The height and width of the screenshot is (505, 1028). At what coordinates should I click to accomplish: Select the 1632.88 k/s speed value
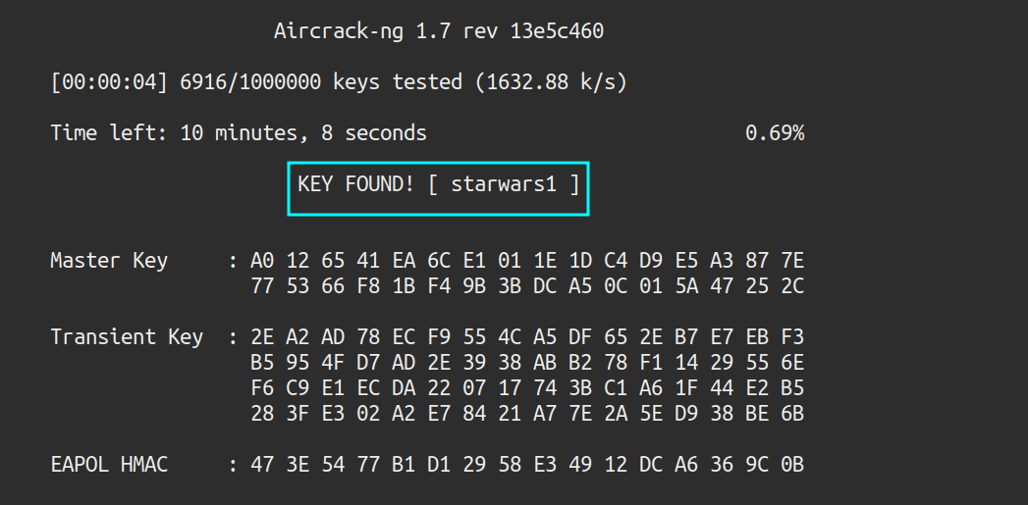[550, 82]
